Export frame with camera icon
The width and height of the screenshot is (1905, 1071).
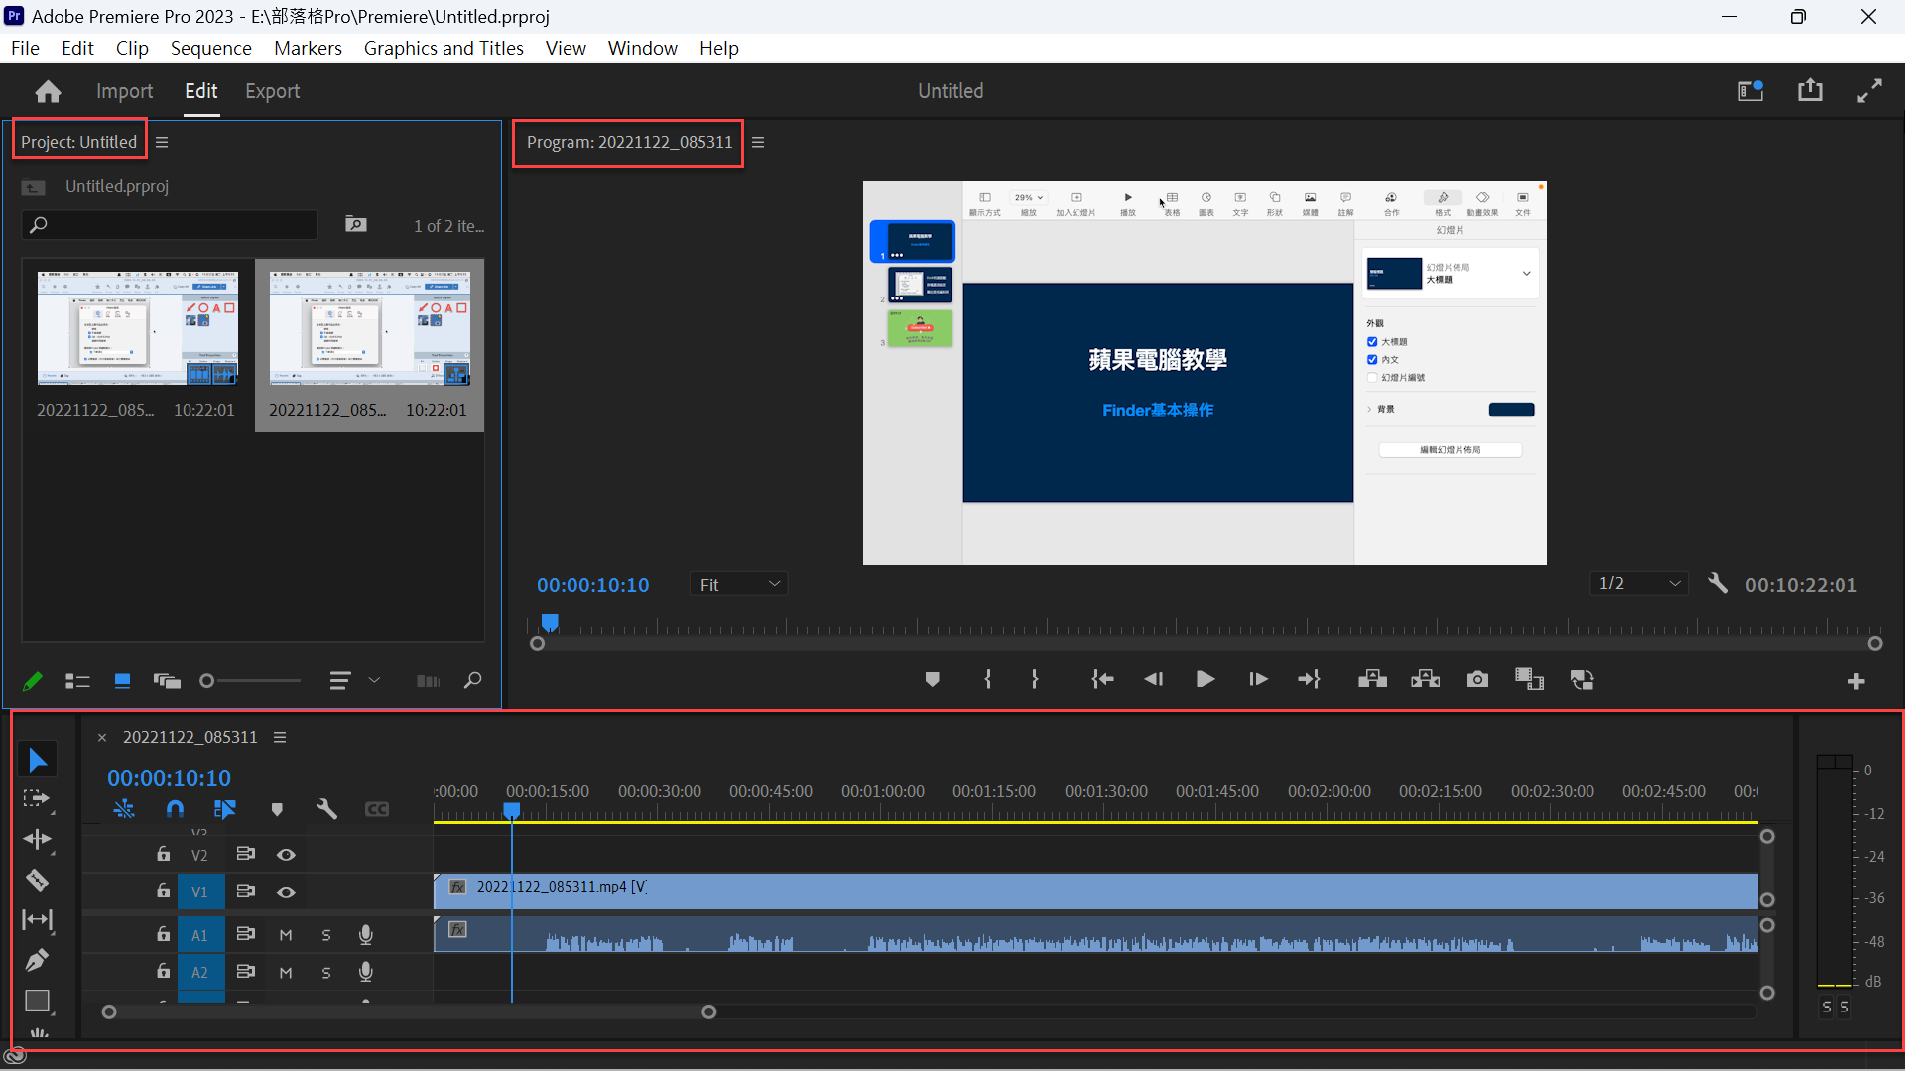tap(1477, 680)
